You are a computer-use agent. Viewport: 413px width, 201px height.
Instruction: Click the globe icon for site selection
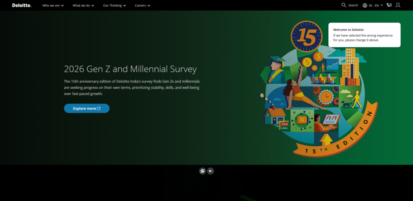(365, 5)
